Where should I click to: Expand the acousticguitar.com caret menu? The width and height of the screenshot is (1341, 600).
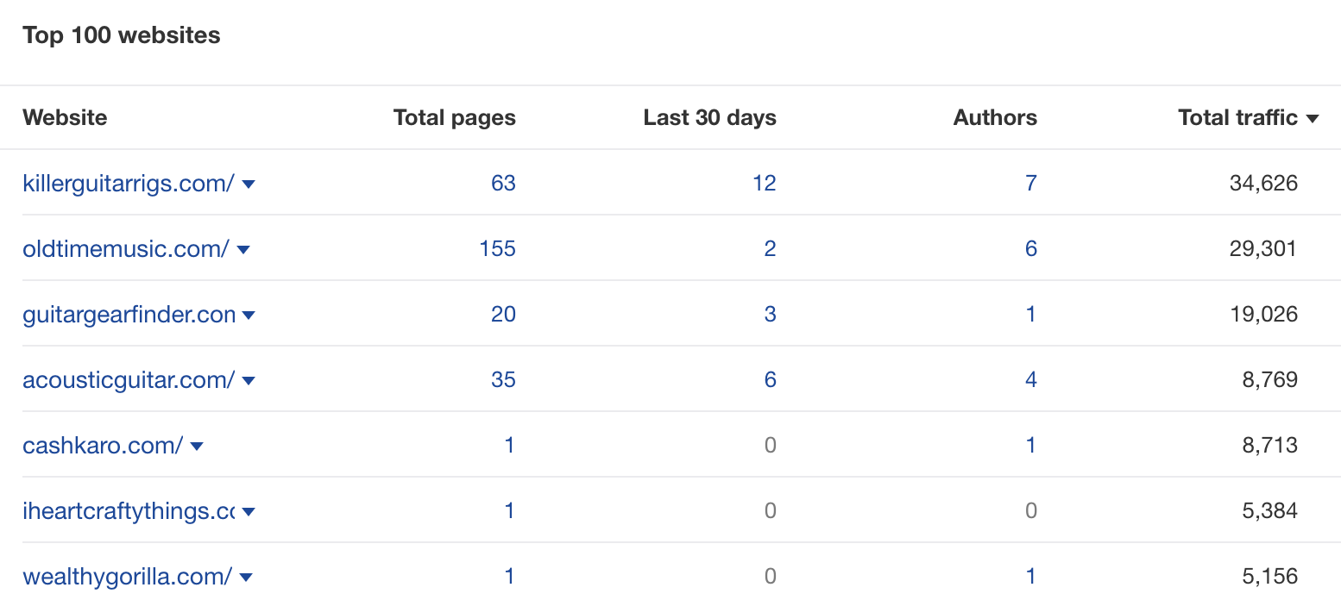click(x=249, y=381)
